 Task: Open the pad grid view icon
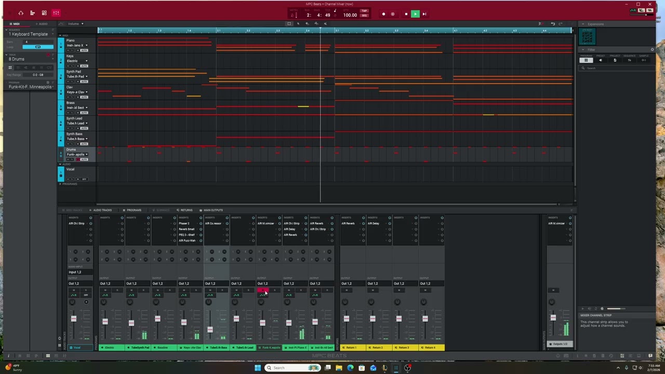click(44, 13)
